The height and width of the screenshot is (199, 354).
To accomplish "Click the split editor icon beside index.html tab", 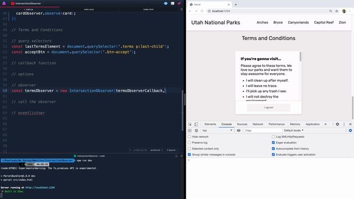I will coord(181,9).
